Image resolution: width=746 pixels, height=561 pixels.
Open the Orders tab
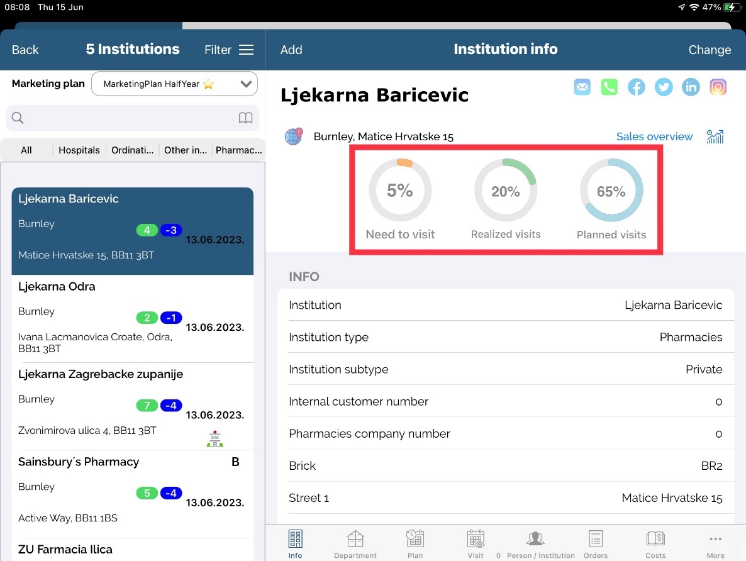595,544
